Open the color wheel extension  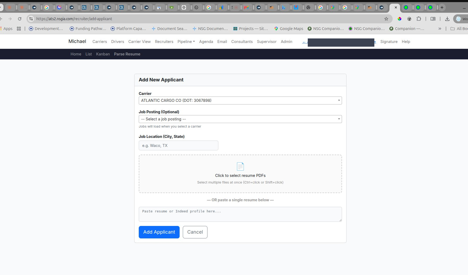coord(400,19)
